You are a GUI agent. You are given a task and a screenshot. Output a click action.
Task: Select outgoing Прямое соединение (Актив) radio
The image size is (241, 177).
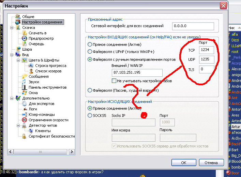(90, 108)
